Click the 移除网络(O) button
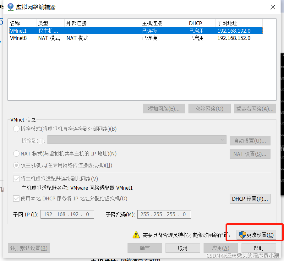284x261 pixels. pyautogui.click(x=209, y=109)
